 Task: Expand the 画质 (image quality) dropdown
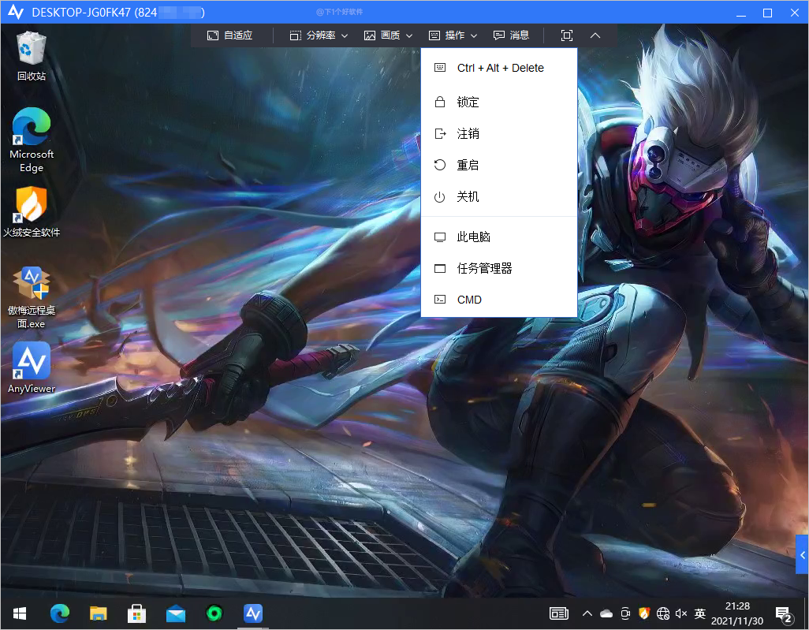point(388,35)
